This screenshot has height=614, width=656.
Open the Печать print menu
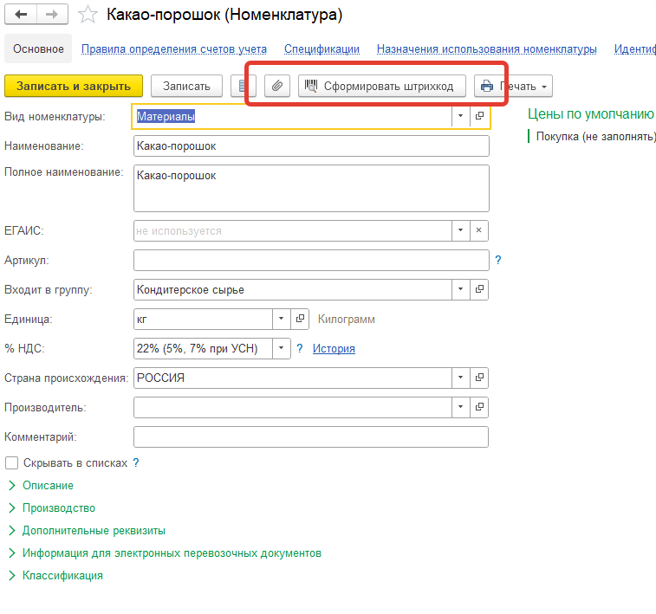click(x=513, y=86)
